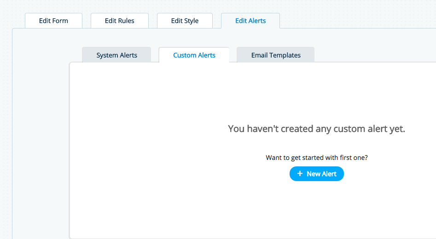The image size is (436, 239).
Task: Open form rules editing
Action: click(x=120, y=21)
